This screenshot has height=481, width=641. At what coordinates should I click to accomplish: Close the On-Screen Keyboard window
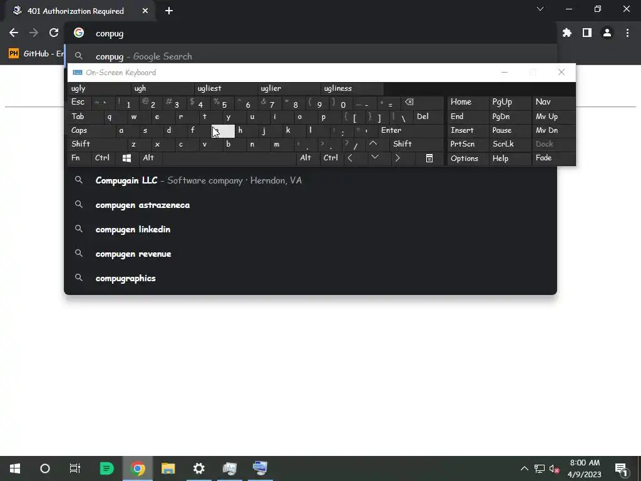pyautogui.click(x=562, y=73)
